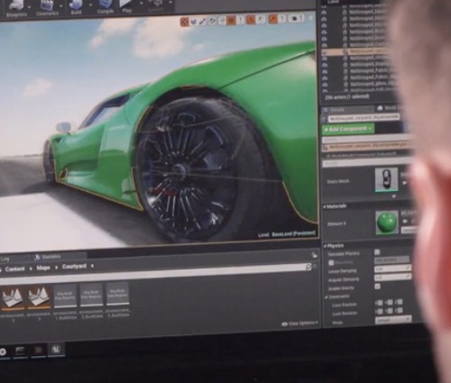Click the Linear Damping value field
451x383 pixels.
(392, 268)
